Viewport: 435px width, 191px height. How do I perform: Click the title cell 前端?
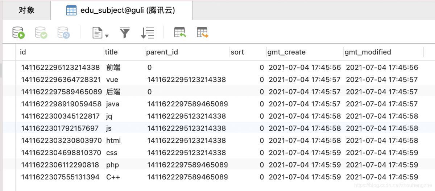(113, 67)
